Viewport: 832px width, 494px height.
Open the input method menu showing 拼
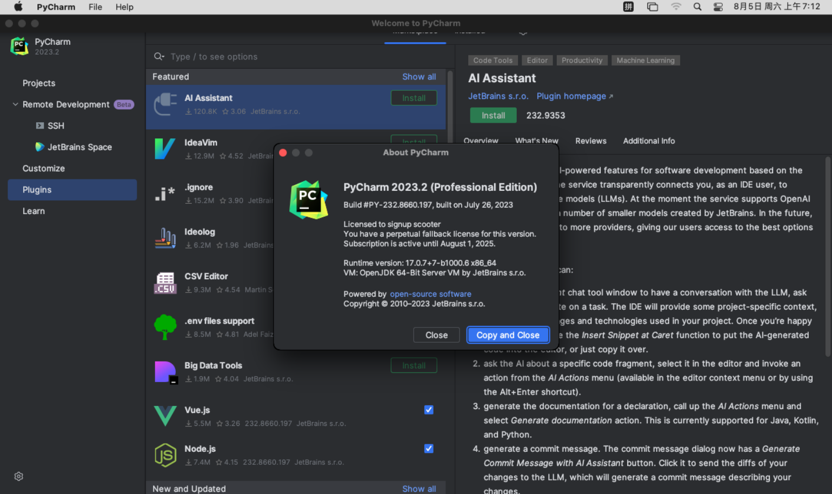pyautogui.click(x=628, y=6)
